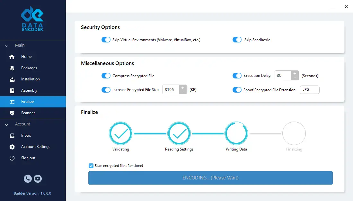This screenshot has height=201, width=353.
Task: Go to the Packages page
Action: pyautogui.click(x=33, y=68)
